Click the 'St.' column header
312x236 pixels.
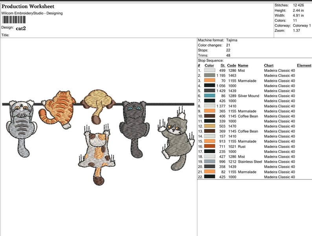point(223,65)
